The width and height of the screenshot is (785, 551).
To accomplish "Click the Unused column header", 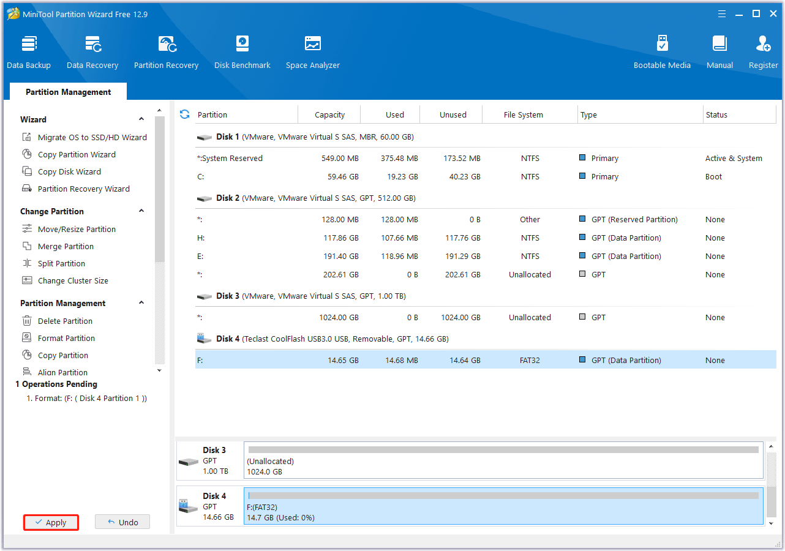I will [451, 114].
